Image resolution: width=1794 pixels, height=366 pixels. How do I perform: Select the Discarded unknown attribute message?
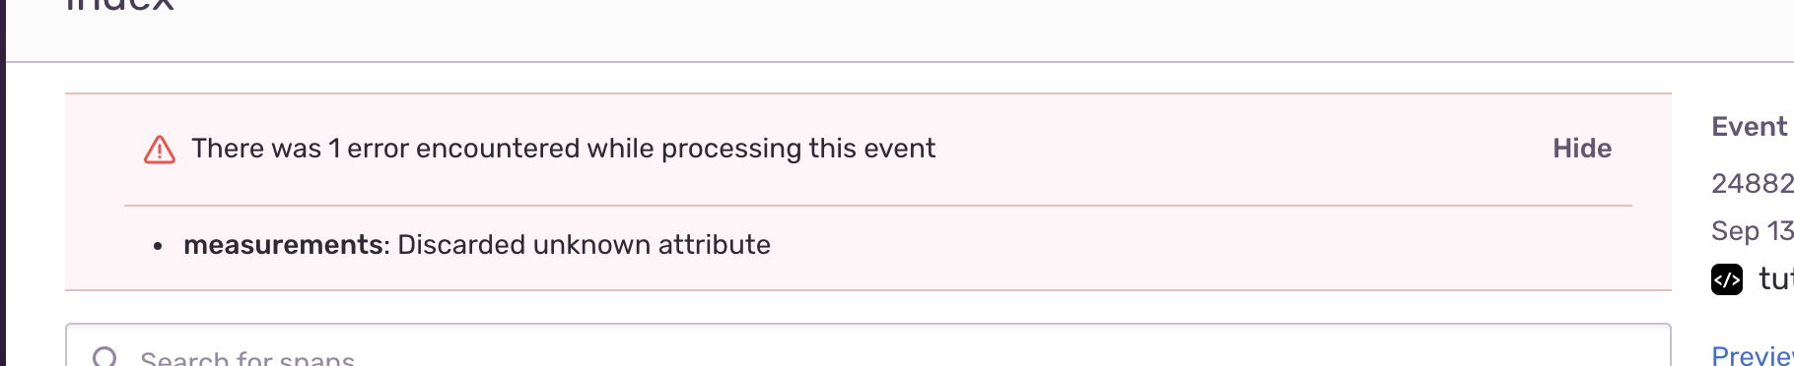point(584,245)
